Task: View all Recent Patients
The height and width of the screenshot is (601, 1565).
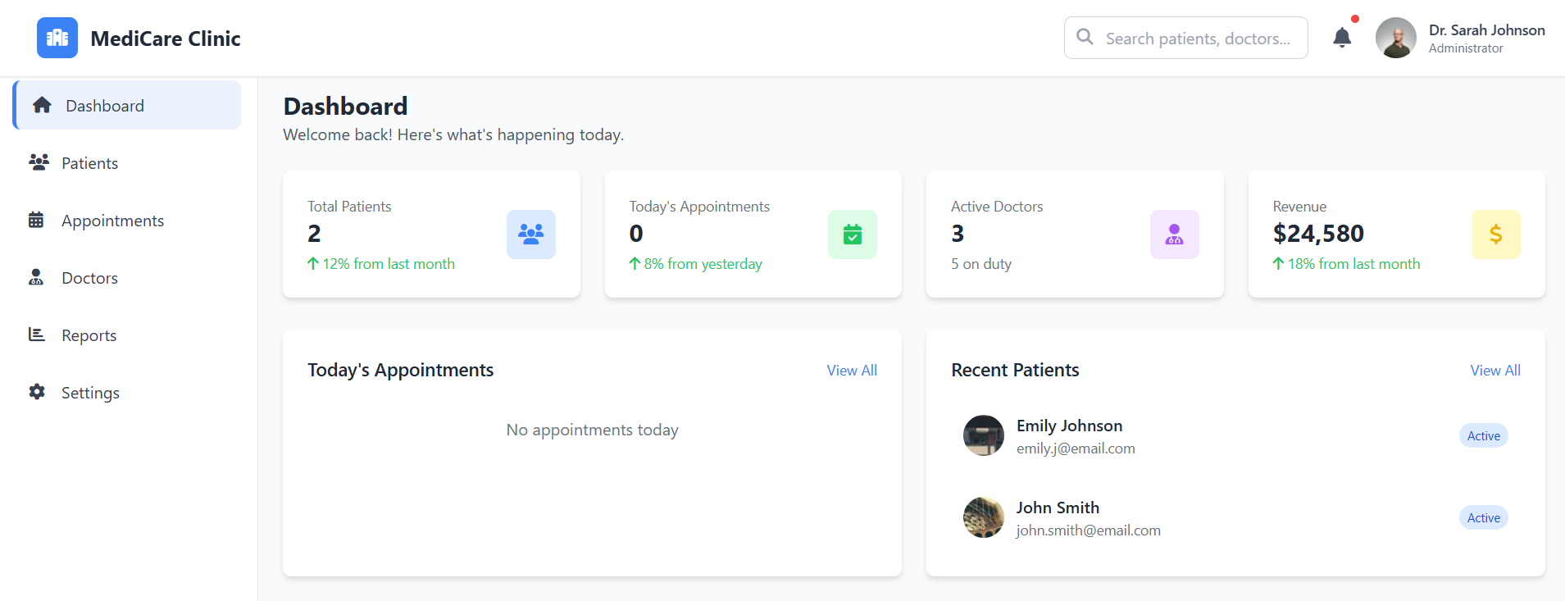Action: tap(1494, 371)
